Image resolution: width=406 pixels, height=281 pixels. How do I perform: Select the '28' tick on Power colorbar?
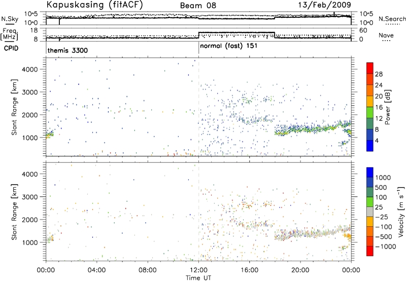[379, 74]
